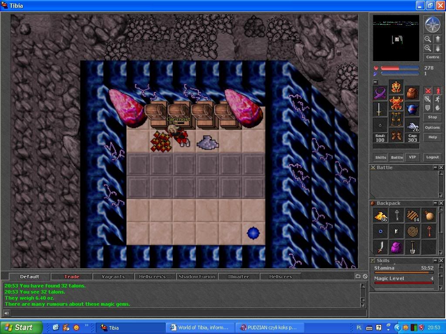Viewport: 446px width, 334px height.
Task: Zoom out the minimap
Action: pyautogui.click(x=428, y=39)
